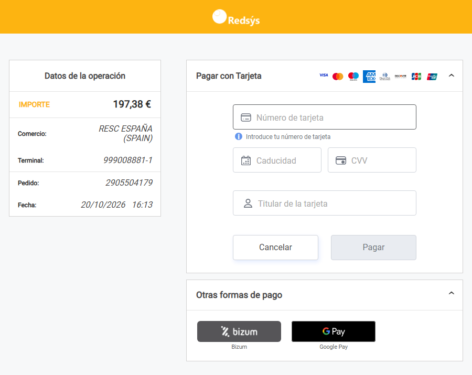The width and height of the screenshot is (472, 375).
Task: Click the Pedido: label
Action: 28,183
